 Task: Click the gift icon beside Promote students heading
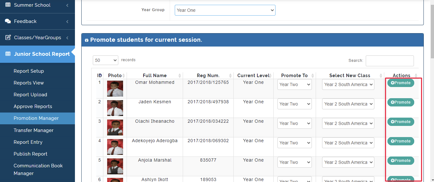86,40
